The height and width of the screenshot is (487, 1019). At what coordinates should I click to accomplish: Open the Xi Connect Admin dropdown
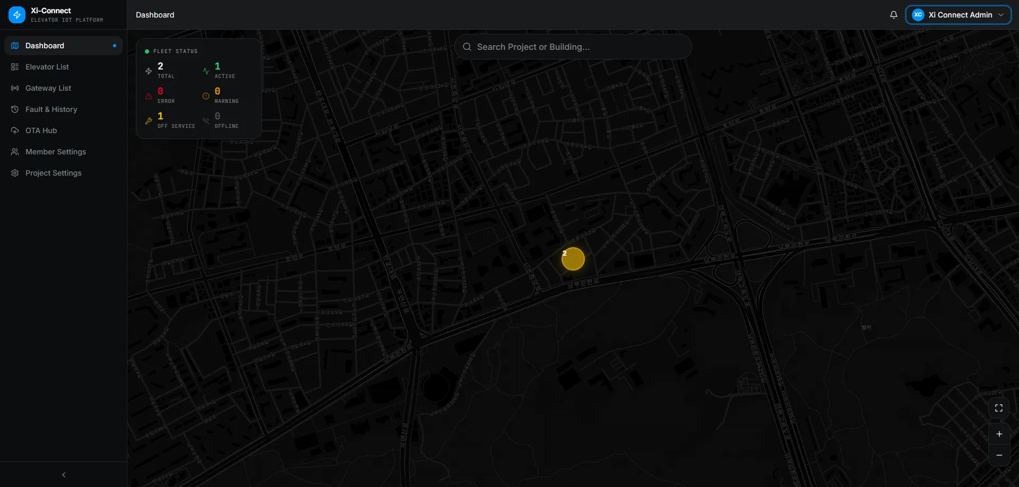1000,15
